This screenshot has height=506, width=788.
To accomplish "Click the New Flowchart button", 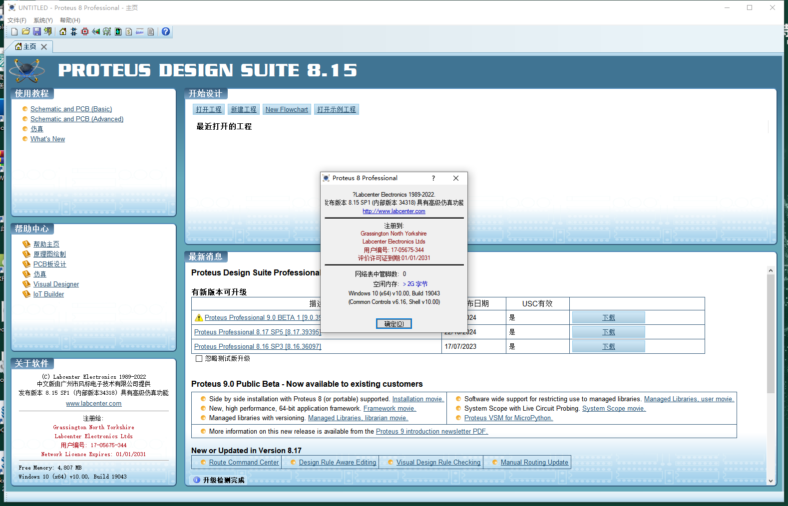I will click(287, 109).
